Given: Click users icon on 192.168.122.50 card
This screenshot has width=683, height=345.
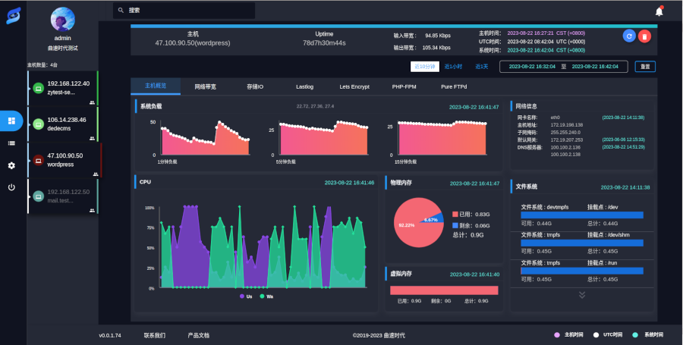Looking at the screenshot, I should 92,210.
